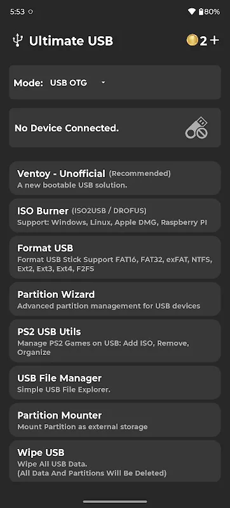The image size is (230, 508).
Task: Tap the coin balance number 2
Action: click(x=203, y=41)
